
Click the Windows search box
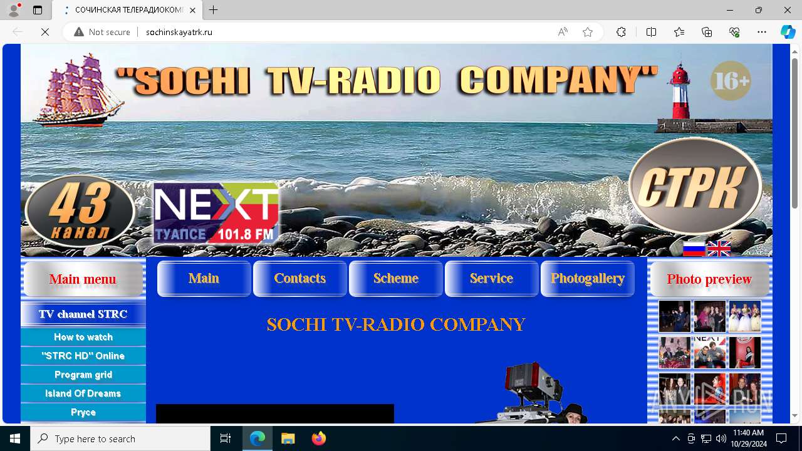(120, 438)
